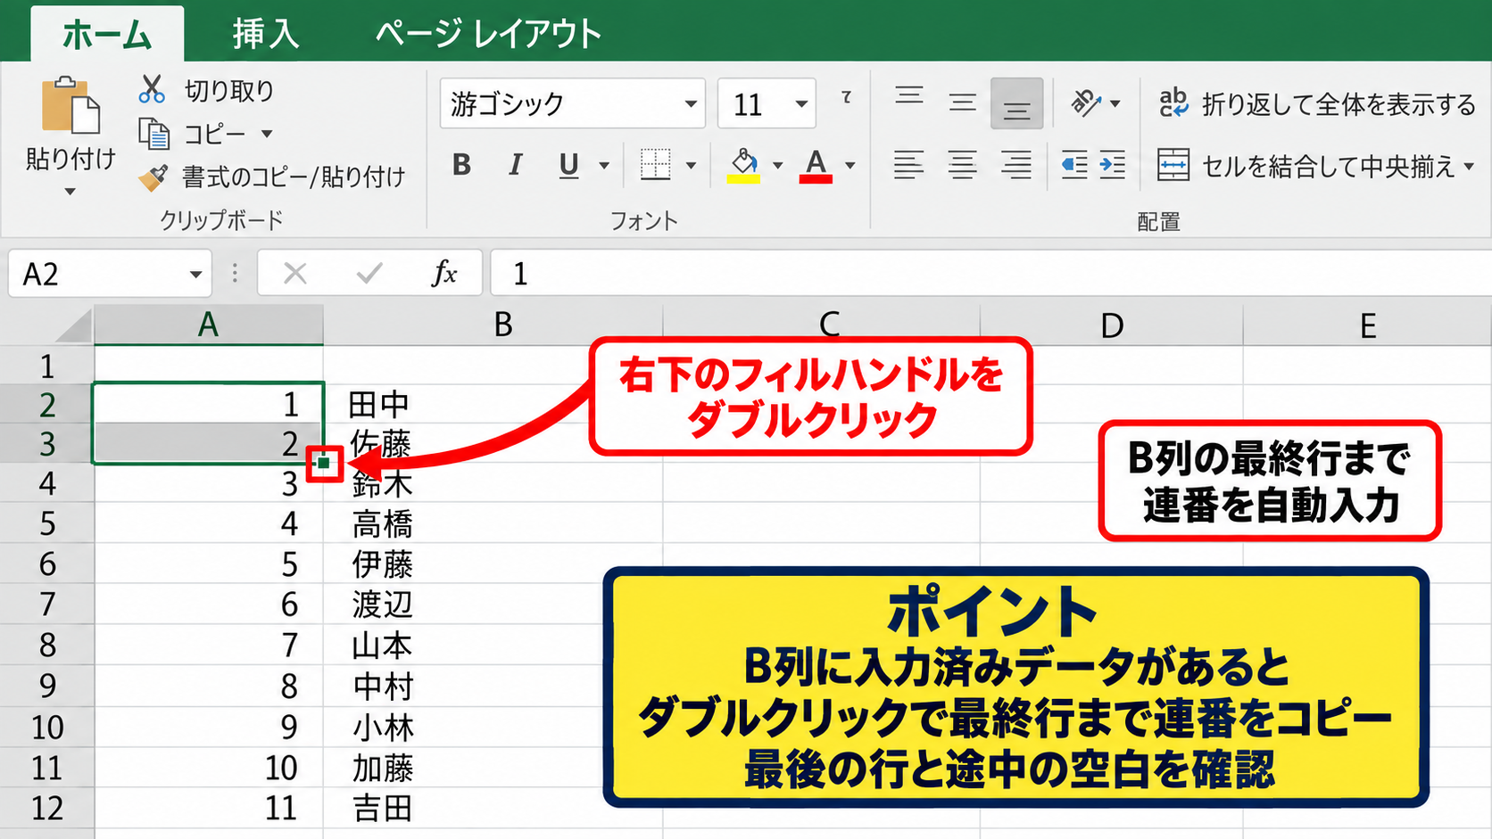Click the Increase Indent icon
1492x839 pixels.
coord(1112,165)
